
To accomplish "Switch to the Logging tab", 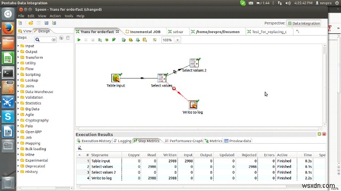I will [x=123, y=141].
